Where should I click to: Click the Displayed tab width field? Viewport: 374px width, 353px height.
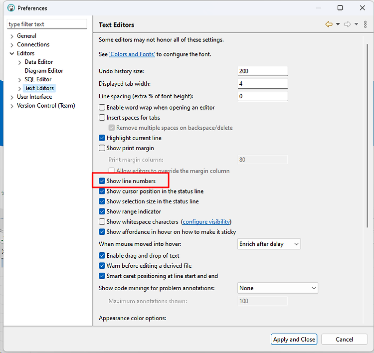[263, 84]
